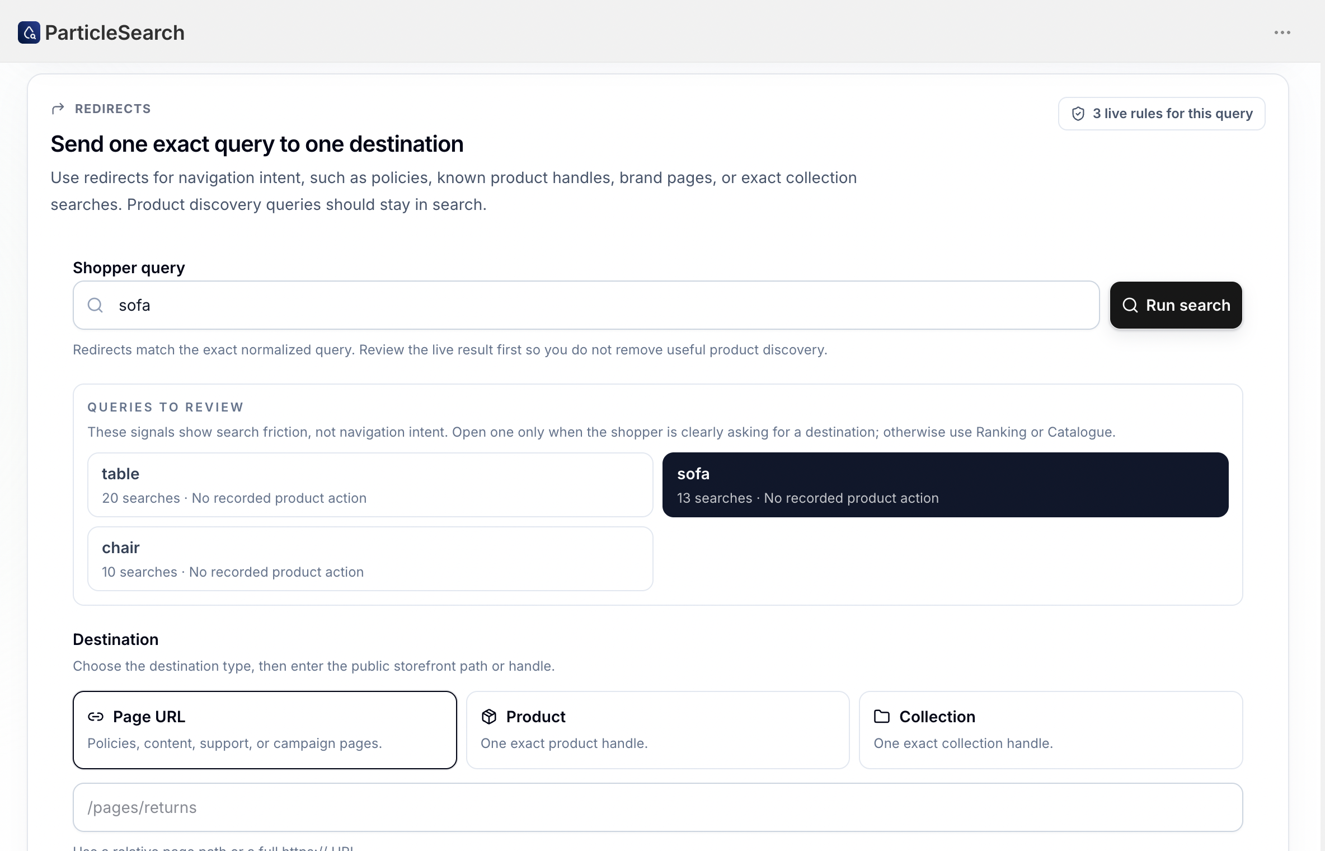Open the three-dot more options menu

(x=1282, y=32)
